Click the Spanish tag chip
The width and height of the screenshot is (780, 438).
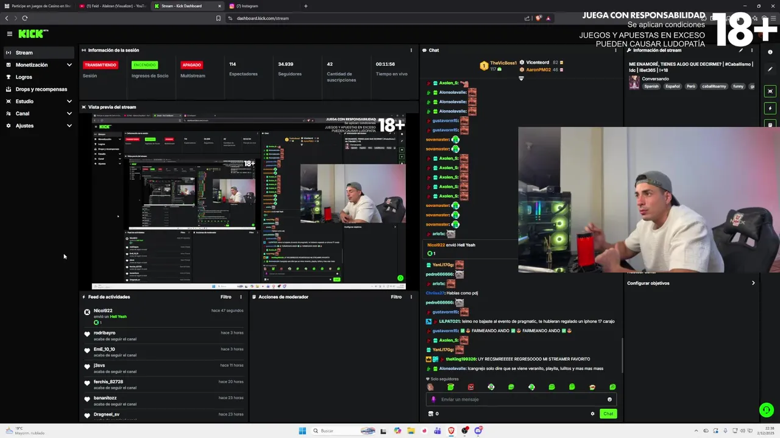pos(651,86)
